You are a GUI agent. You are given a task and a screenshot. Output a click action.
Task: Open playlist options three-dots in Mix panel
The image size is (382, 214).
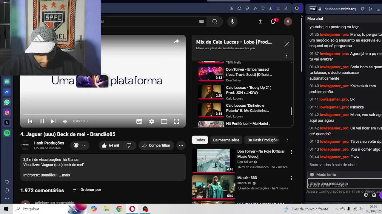coord(286,56)
